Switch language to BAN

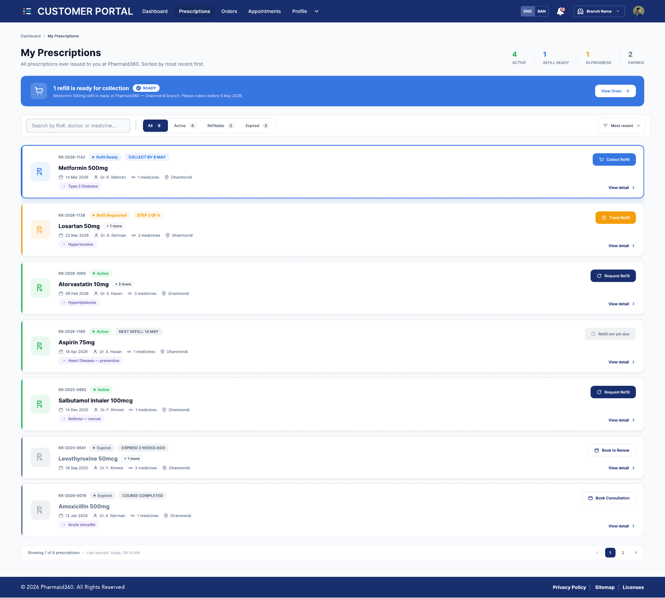click(541, 11)
